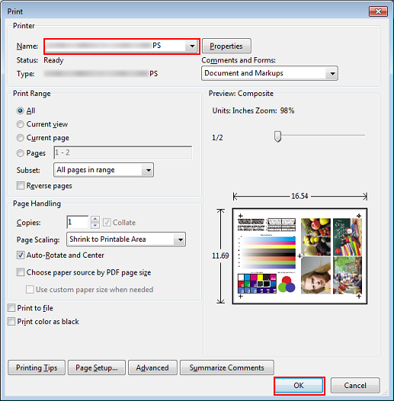This screenshot has height=401, width=394.
Task: Click the 11.69 height dimension label
Action: [220, 255]
